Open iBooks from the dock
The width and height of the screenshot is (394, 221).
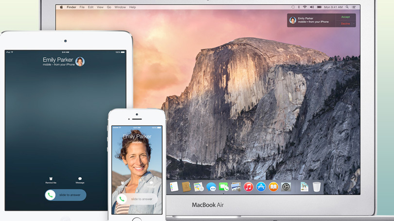273,187
